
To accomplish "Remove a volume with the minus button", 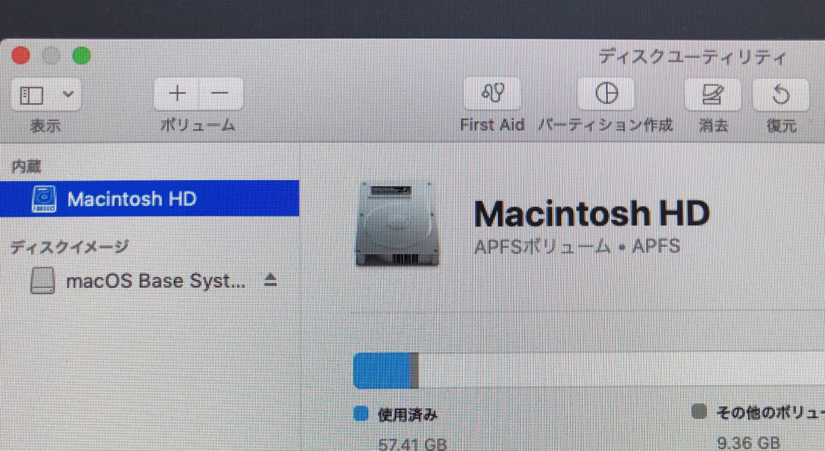I will pyautogui.click(x=220, y=93).
